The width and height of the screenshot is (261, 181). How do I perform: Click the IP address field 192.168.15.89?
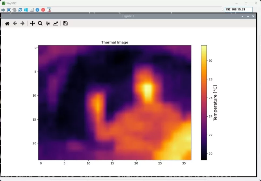point(238,10)
